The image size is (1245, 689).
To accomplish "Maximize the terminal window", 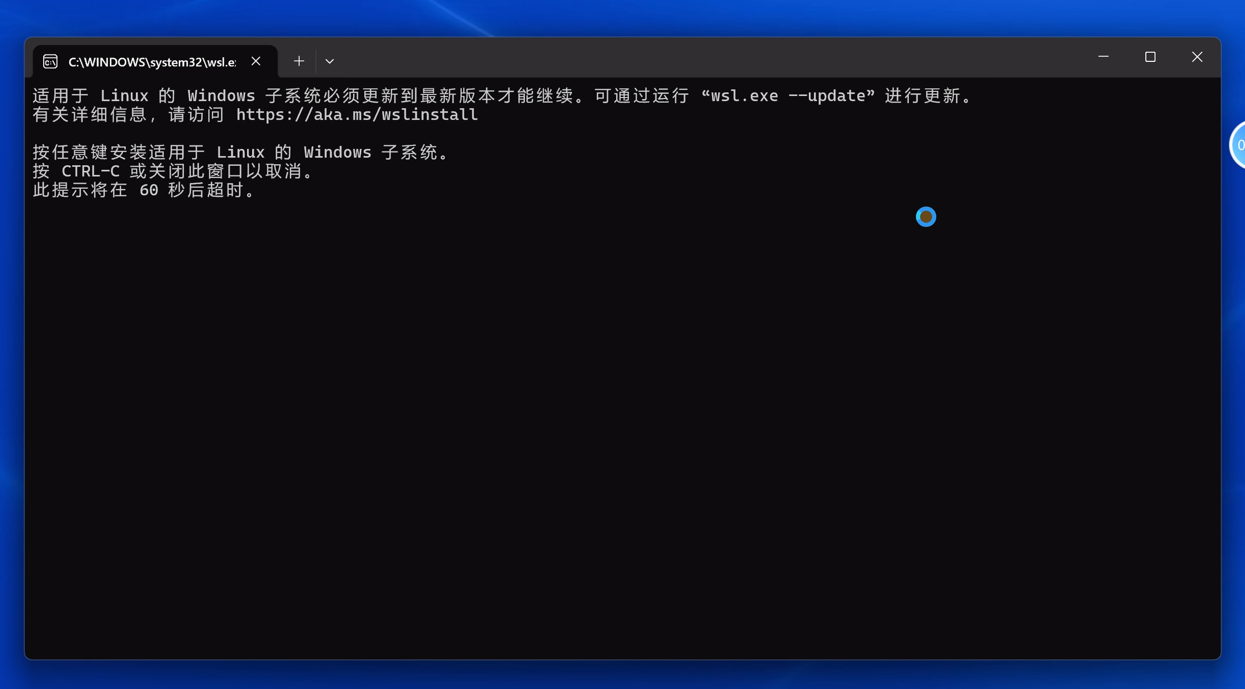I will (x=1150, y=57).
